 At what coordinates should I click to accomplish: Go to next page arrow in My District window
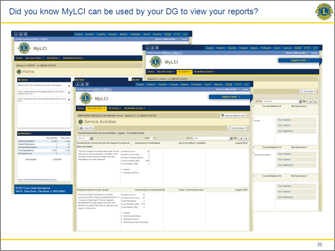315,101
